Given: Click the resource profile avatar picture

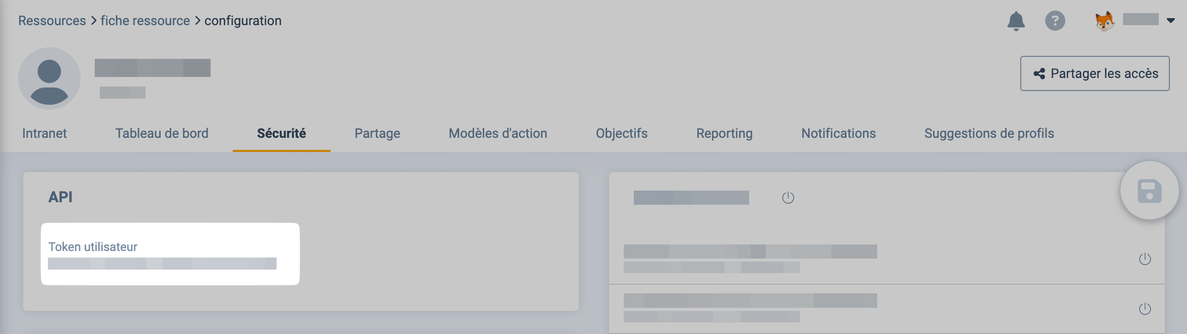Looking at the screenshot, I should coord(49,78).
